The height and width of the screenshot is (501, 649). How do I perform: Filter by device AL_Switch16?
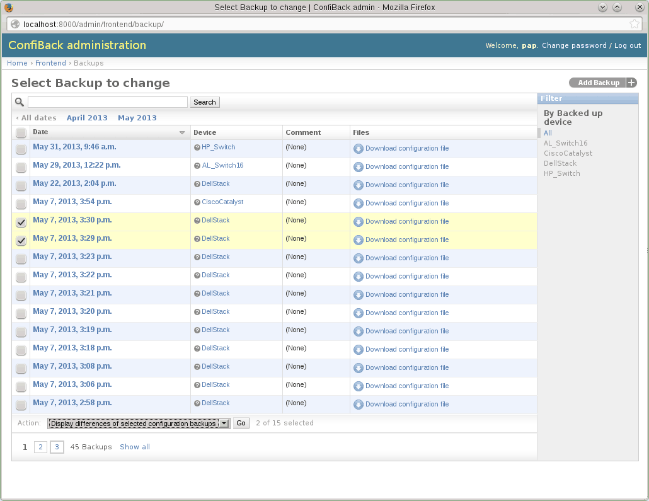pos(565,143)
